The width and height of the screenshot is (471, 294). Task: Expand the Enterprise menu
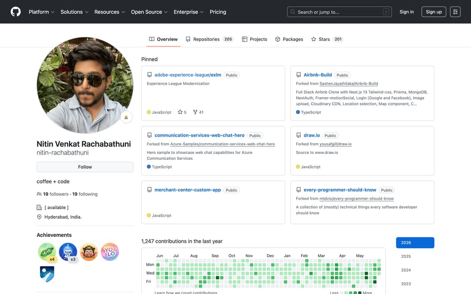point(189,12)
